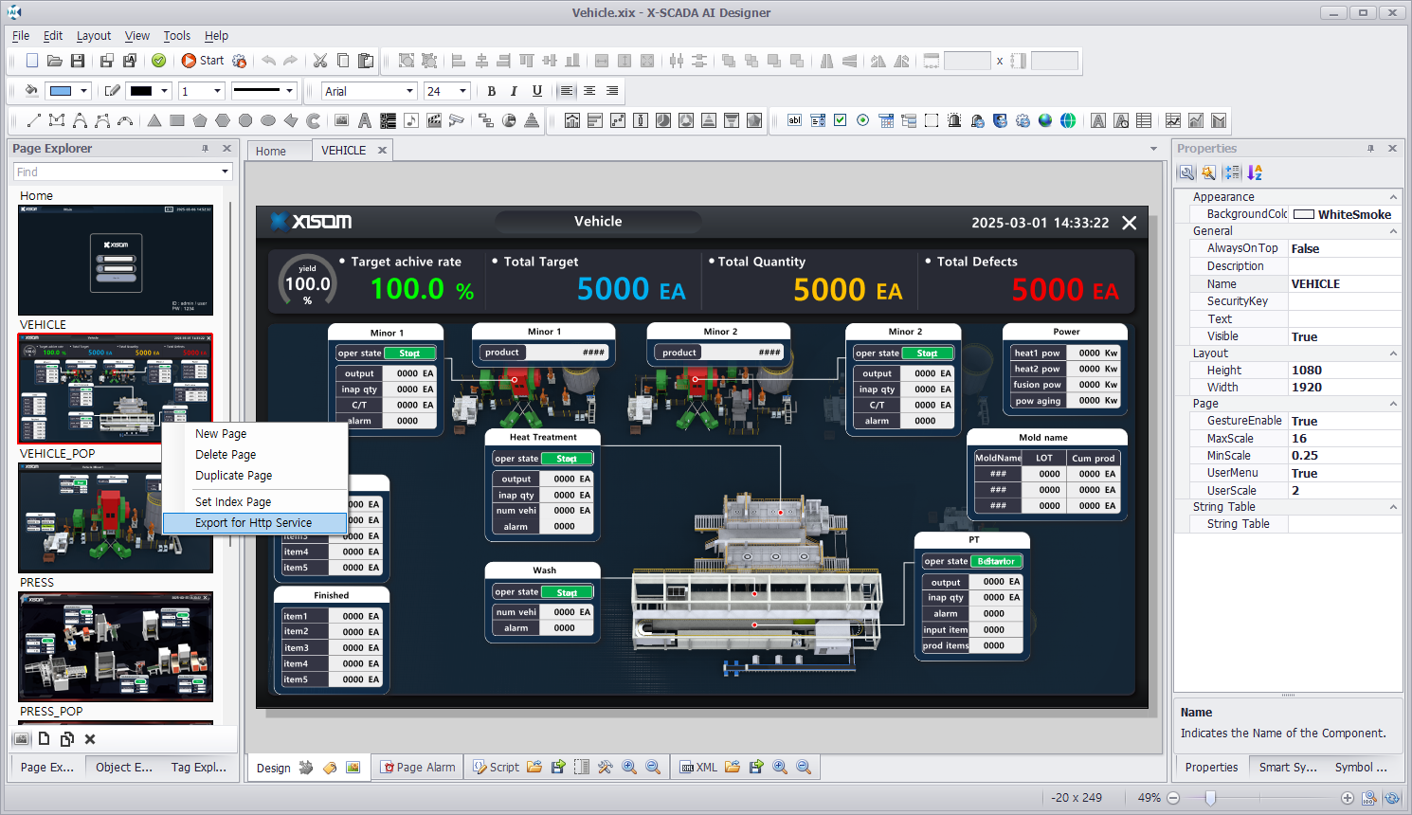Viewport: 1412px width, 815px height.
Task: Click the green check validate icon
Action: coord(159,61)
